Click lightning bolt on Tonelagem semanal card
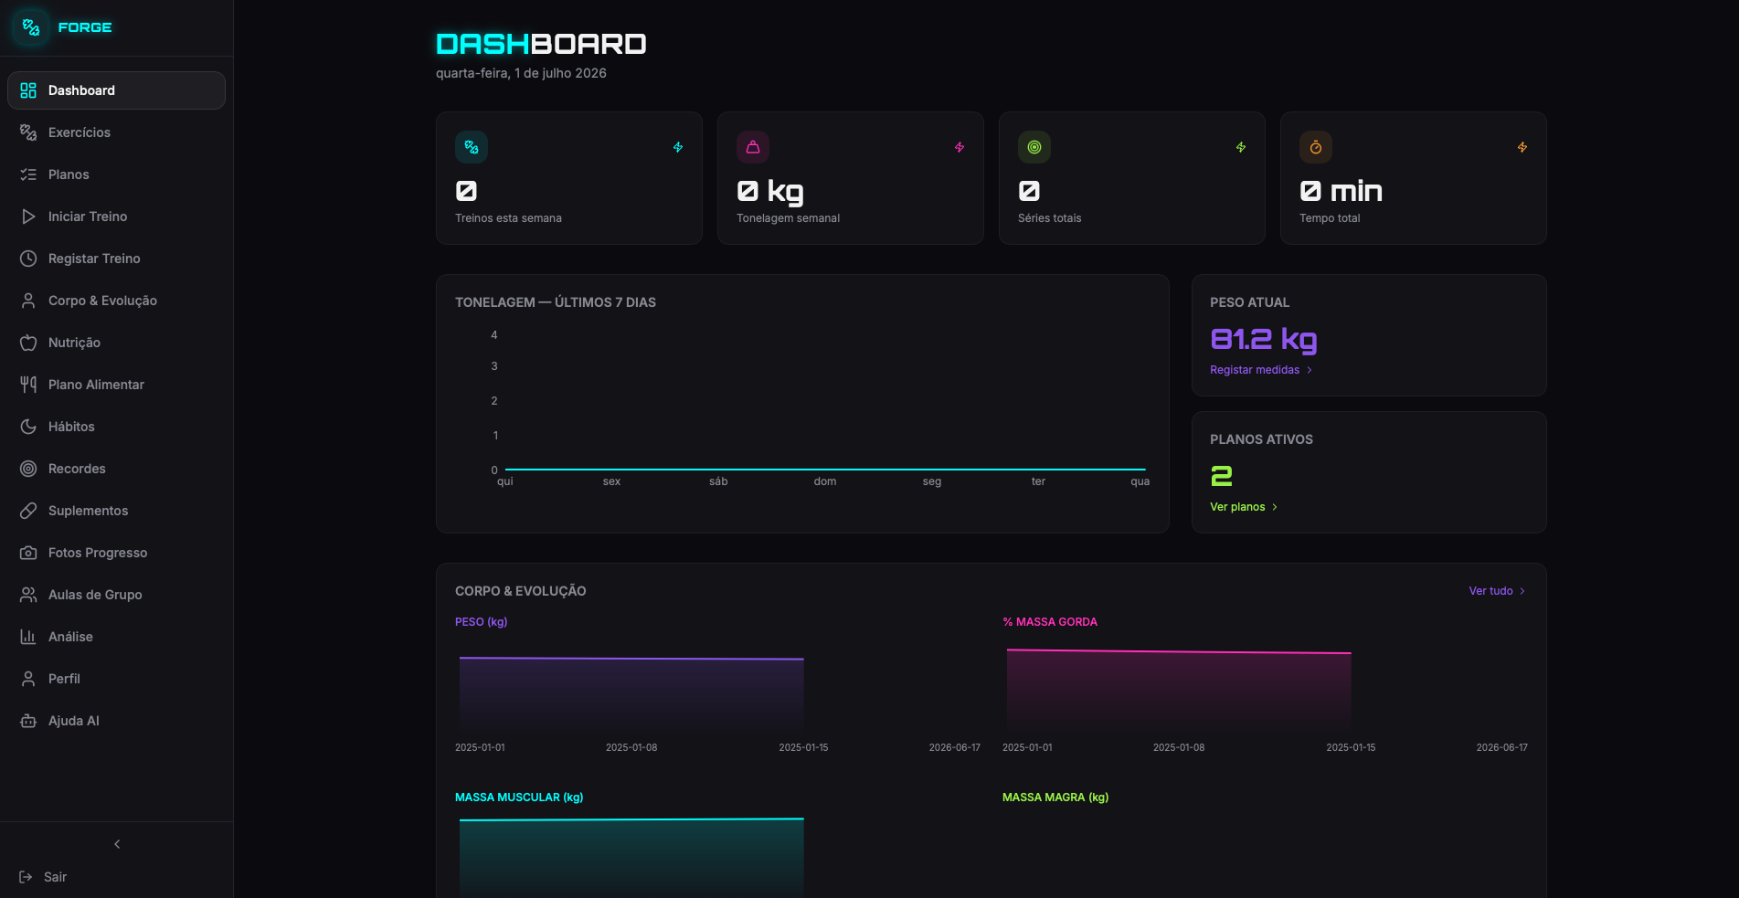The height and width of the screenshot is (898, 1739). 960,147
